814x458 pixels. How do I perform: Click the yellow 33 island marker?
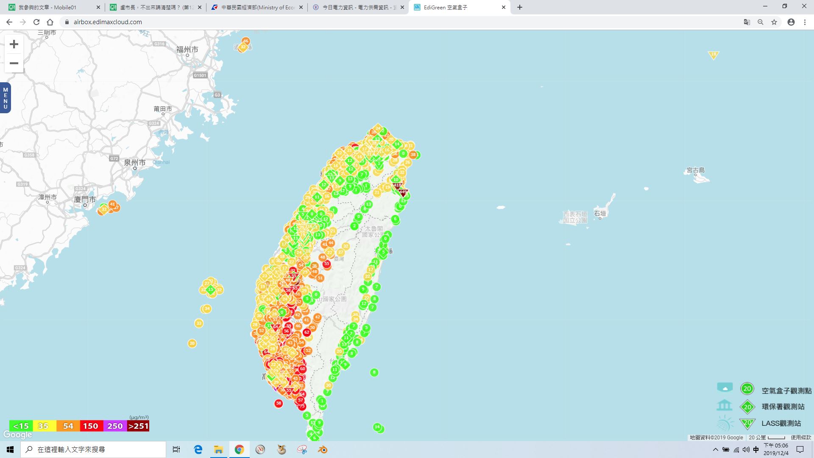tap(199, 323)
